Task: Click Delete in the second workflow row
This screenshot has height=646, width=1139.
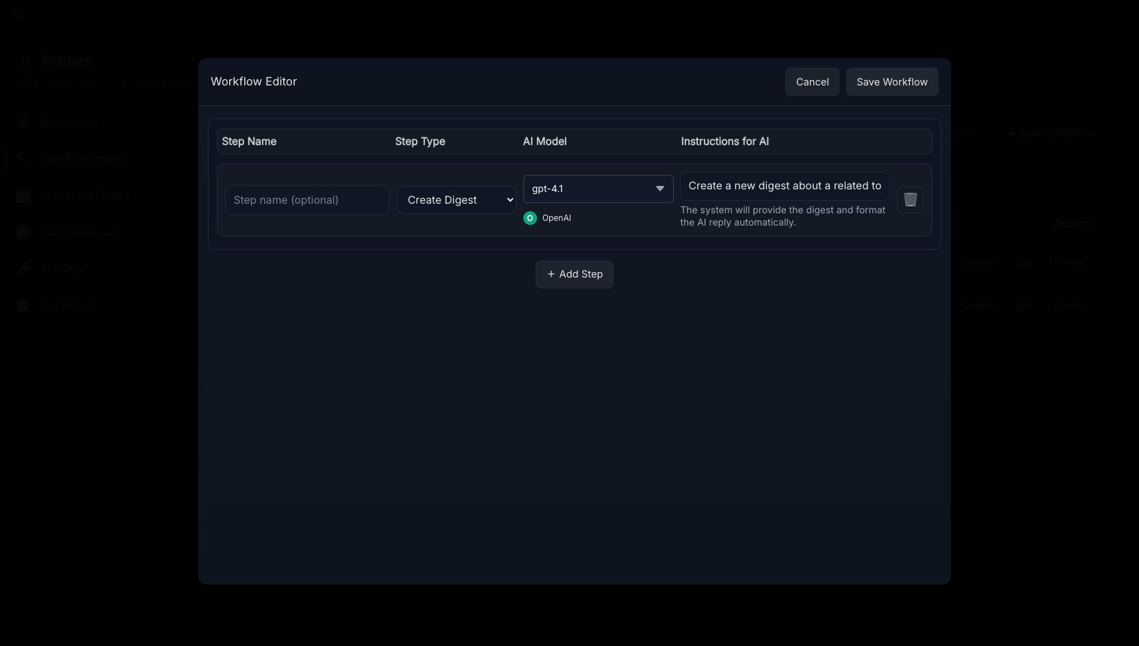Action: pyautogui.click(x=1068, y=306)
